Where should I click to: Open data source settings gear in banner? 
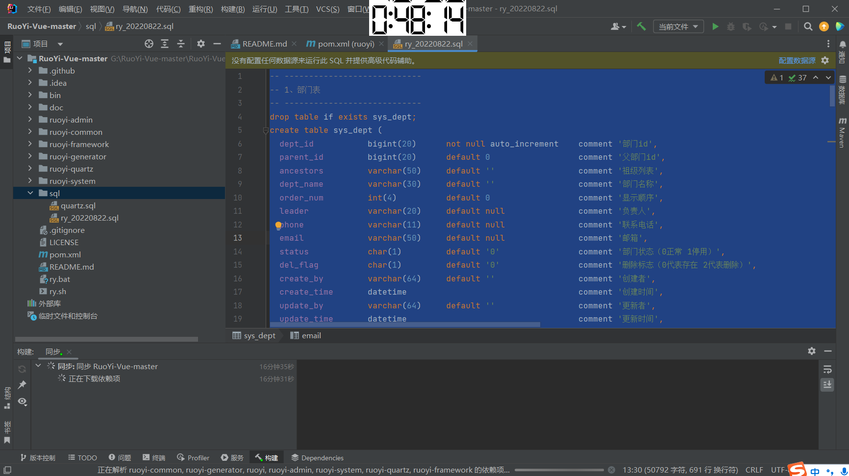pyautogui.click(x=825, y=60)
